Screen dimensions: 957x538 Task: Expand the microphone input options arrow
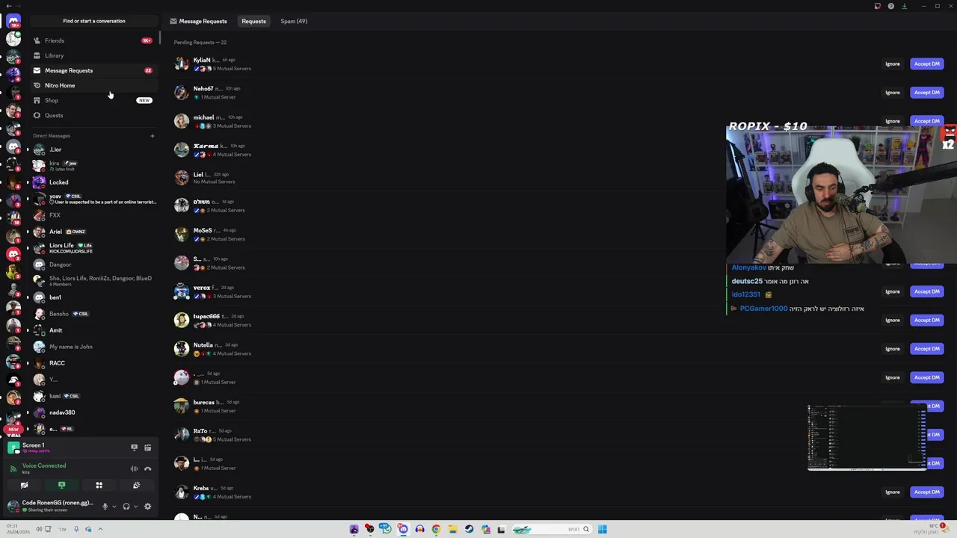click(x=114, y=507)
